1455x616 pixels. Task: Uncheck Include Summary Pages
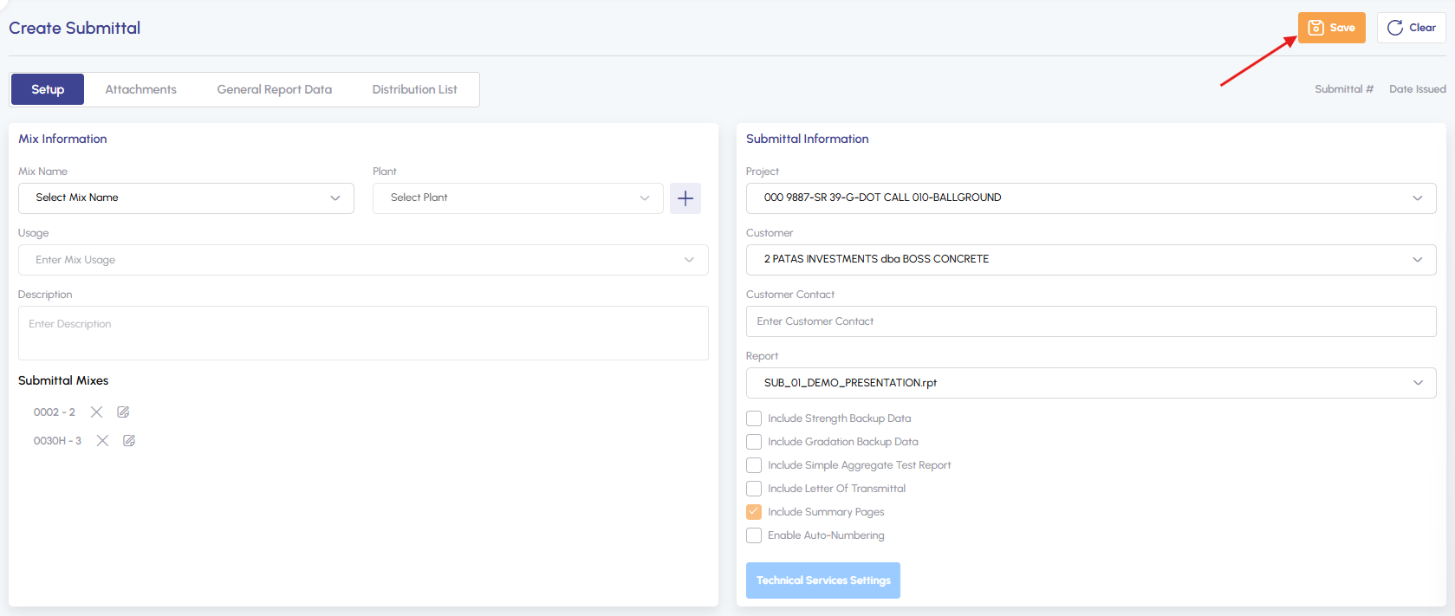(754, 512)
